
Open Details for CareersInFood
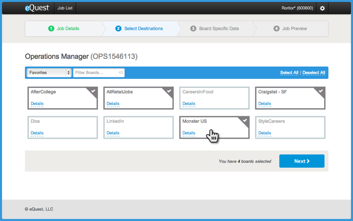[189, 104]
